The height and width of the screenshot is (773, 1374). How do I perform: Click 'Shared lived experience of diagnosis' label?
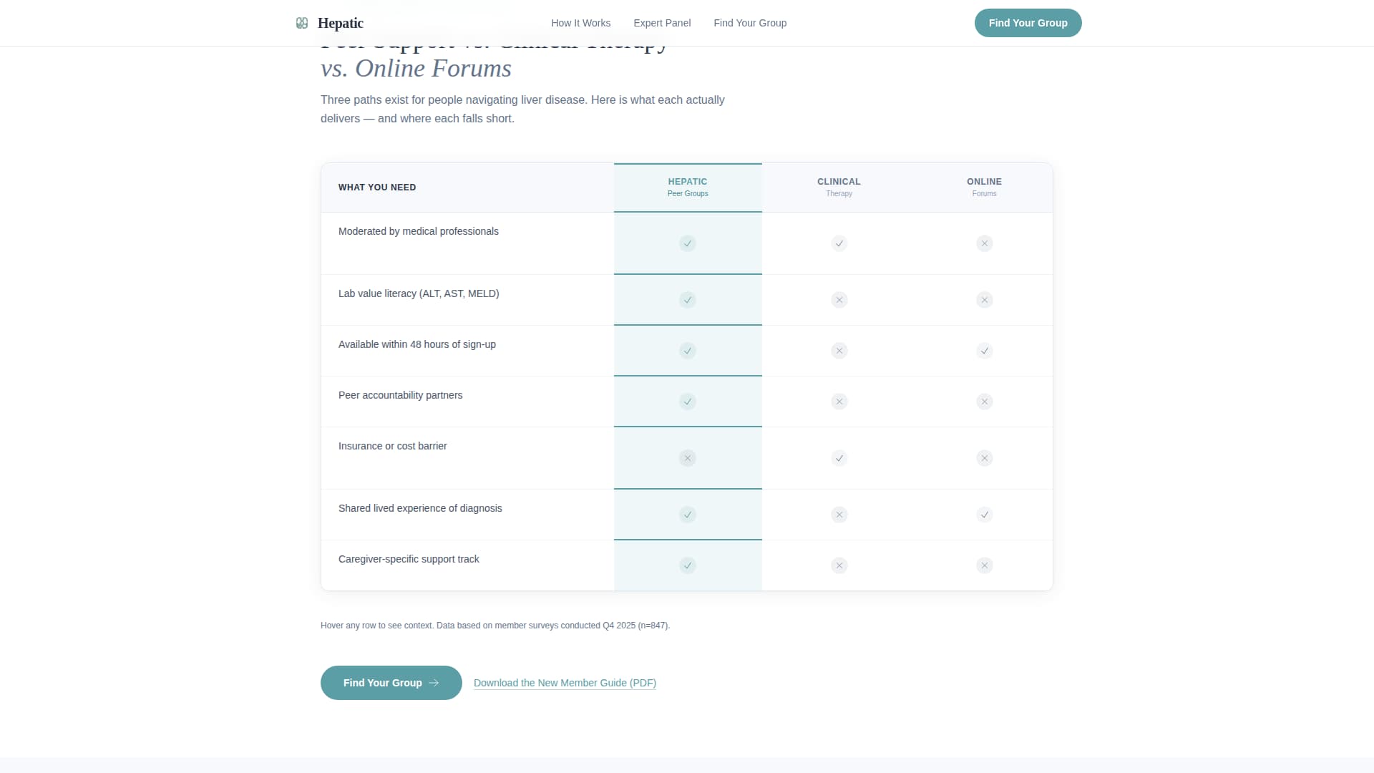(x=420, y=508)
